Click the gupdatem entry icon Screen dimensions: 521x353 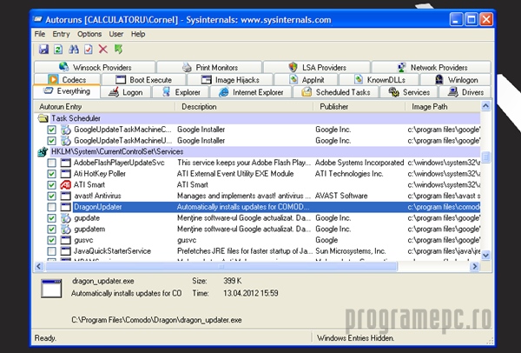(65, 229)
